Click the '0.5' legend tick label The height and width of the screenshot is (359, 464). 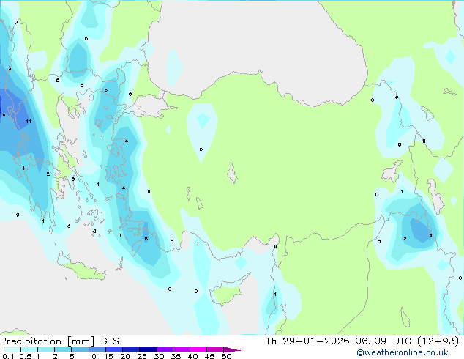coord(25,356)
